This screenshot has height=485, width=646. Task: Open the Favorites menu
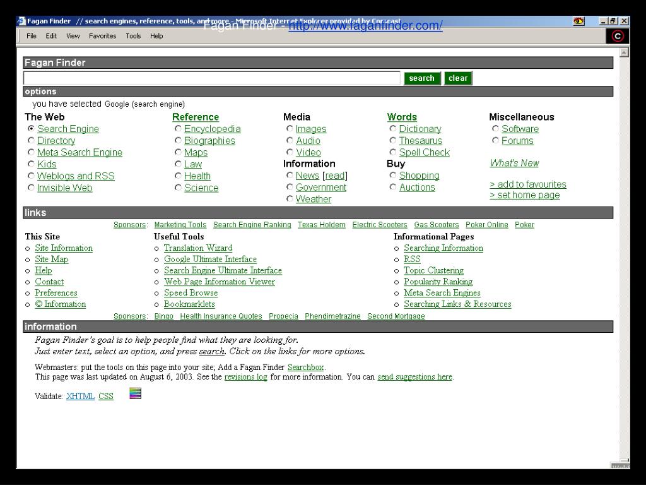pyautogui.click(x=103, y=36)
